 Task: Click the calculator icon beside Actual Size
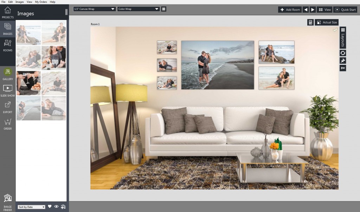(310, 22)
